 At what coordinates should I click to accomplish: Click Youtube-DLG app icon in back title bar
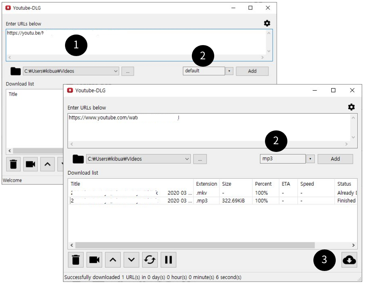(8, 8)
